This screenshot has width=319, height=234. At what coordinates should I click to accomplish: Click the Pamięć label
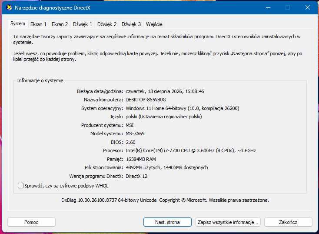[x=115, y=159]
